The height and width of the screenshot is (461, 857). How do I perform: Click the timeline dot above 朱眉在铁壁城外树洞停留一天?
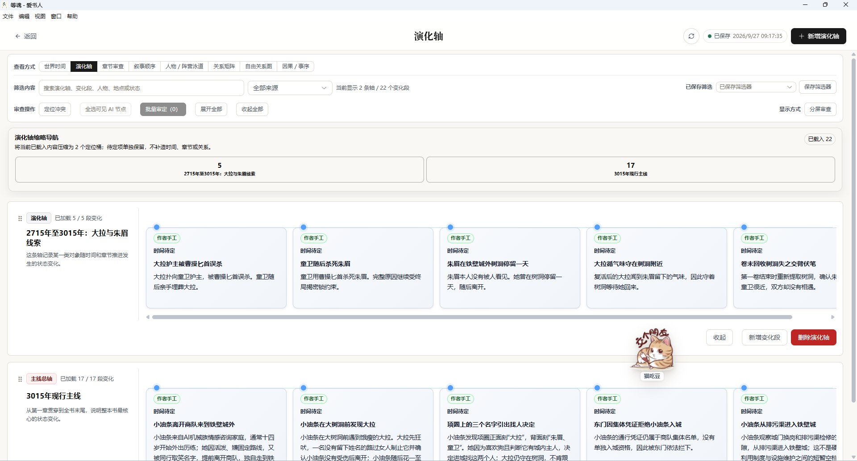pos(450,227)
